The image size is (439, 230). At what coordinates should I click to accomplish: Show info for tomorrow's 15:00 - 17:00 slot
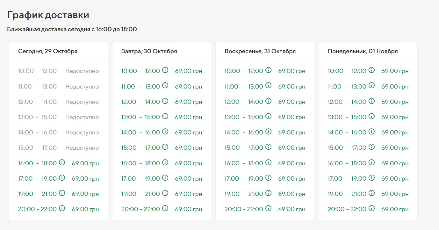(165, 147)
